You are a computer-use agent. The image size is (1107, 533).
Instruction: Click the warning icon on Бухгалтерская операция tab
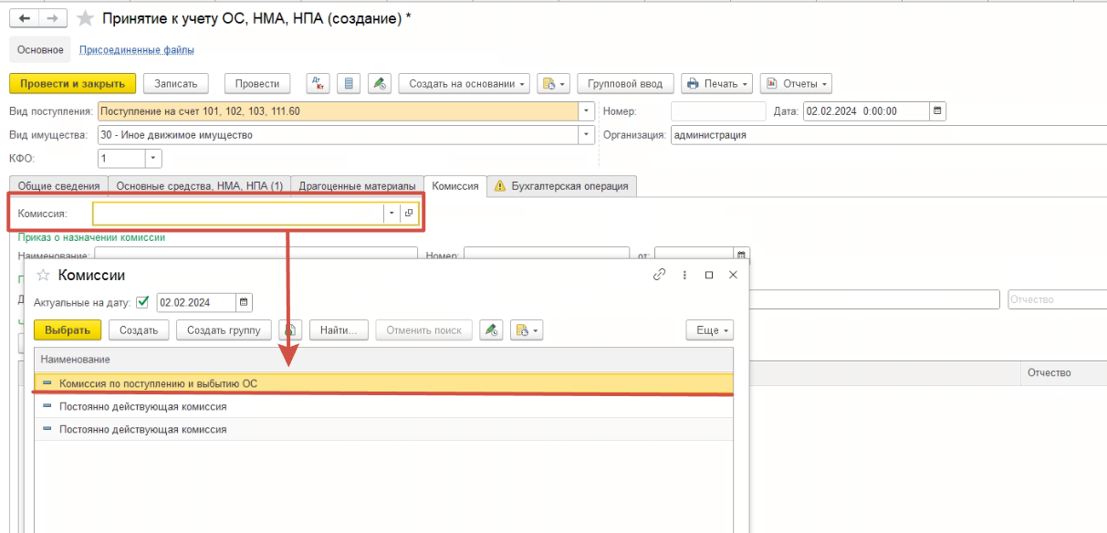tap(499, 186)
